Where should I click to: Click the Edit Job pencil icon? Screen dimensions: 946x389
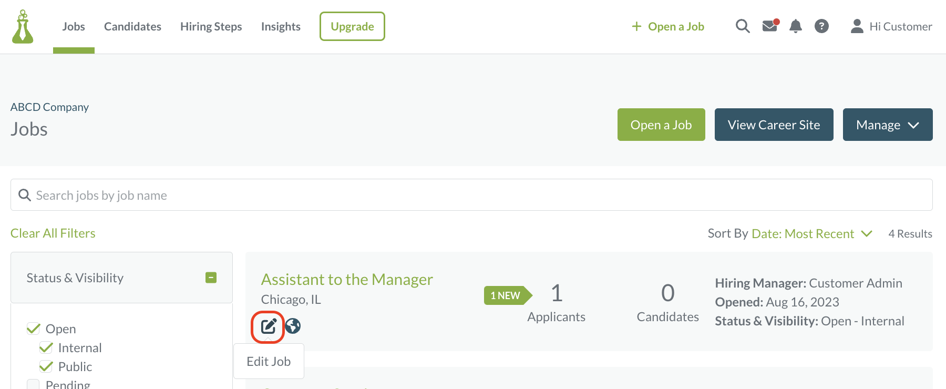(269, 326)
